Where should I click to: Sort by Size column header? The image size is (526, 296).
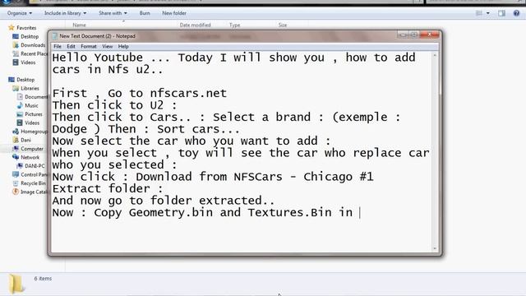point(283,25)
